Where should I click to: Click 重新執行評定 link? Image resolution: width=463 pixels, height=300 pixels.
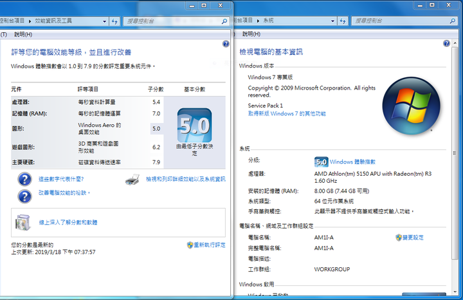pyautogui.click(x=210, y=245)
